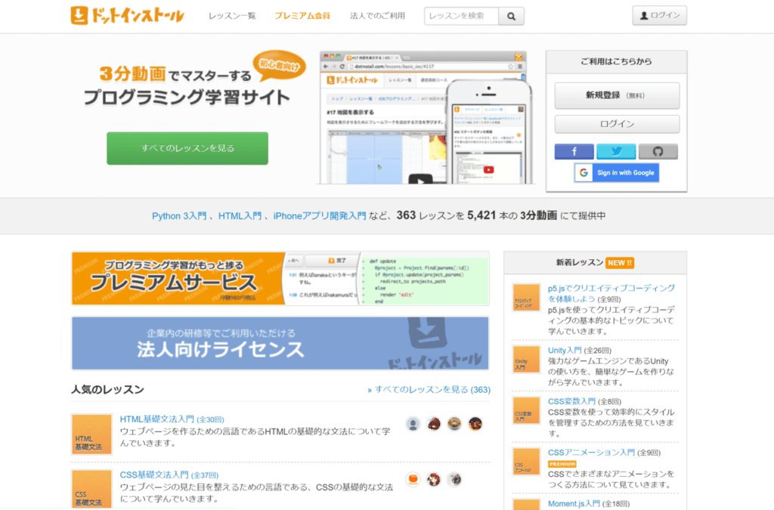The height and width of the screenshot is (510, 774).
Task: Click the Unity入門 lesson icon in sidebar
Action: tap(526, 359)
